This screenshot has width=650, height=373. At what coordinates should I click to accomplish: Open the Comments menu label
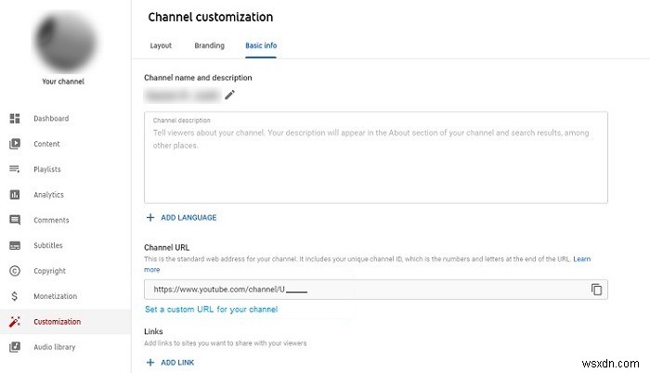pos(51,220)
